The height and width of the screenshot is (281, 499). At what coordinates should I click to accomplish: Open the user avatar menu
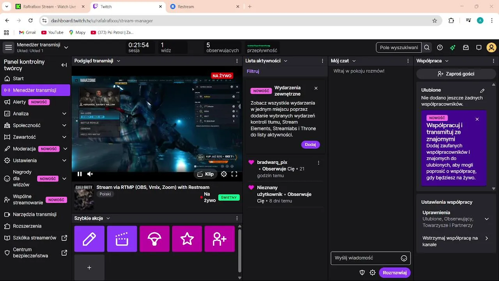click(x=491, y=48)
